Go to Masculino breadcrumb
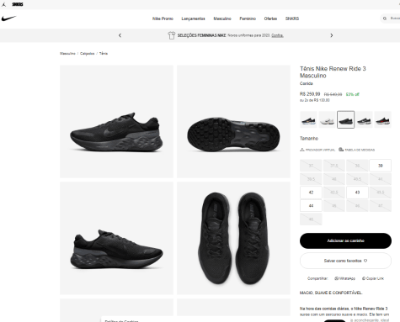The image size is (400, 322). (67, 54)
